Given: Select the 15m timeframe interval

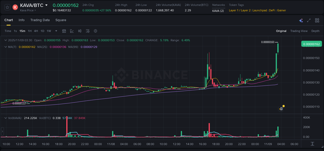Looking at the screenshot, I should 22,31.
